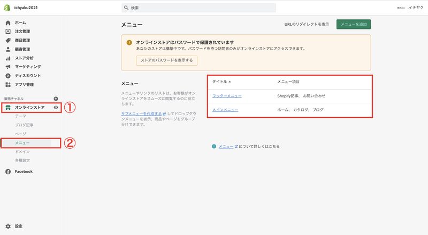
Task: Open ドメイン submenu item
Action: [22, 151]
